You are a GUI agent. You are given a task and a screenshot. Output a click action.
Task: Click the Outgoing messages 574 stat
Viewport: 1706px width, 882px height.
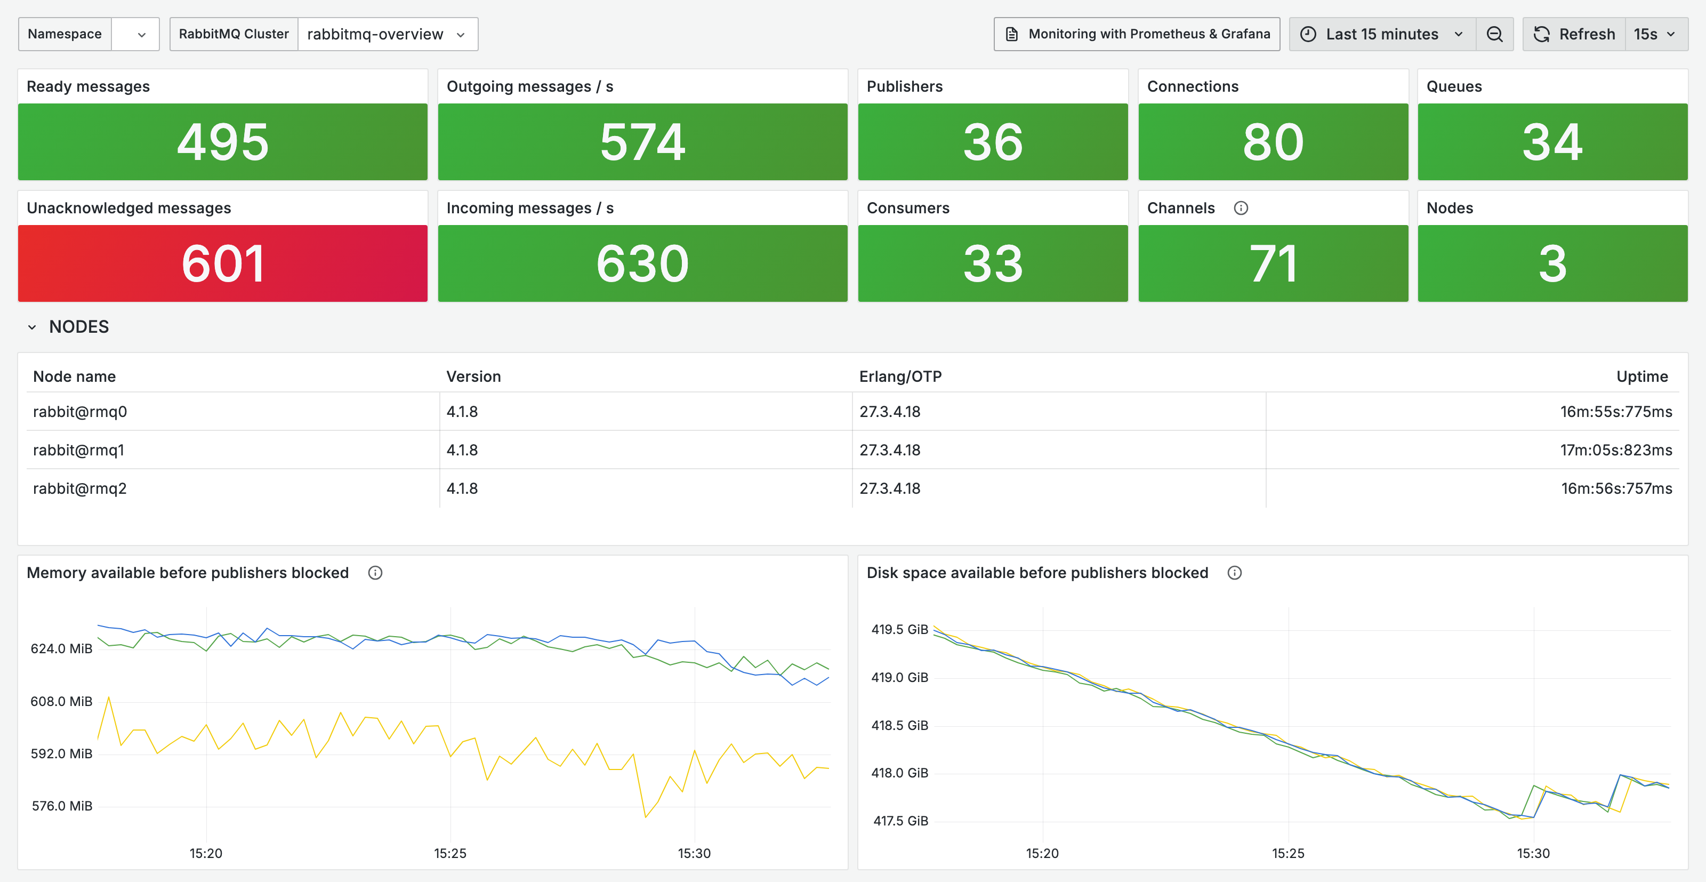click(642, 142)
